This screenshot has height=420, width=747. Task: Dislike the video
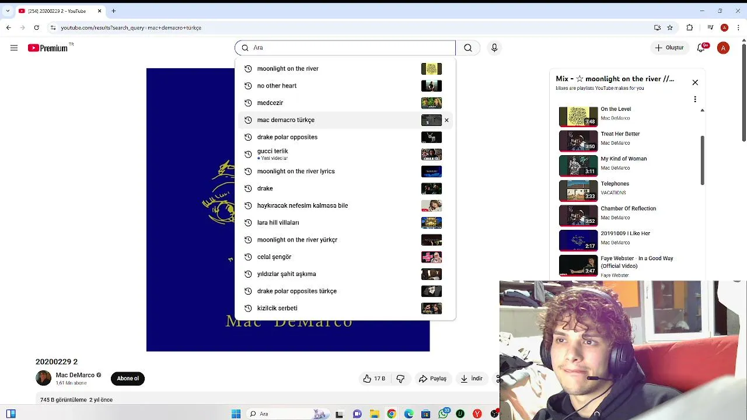coord(400,379)
